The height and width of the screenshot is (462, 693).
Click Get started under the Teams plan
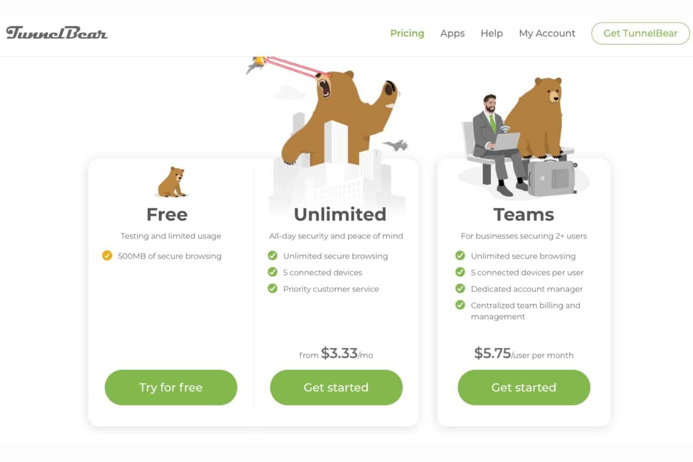(x=524, y=387)
